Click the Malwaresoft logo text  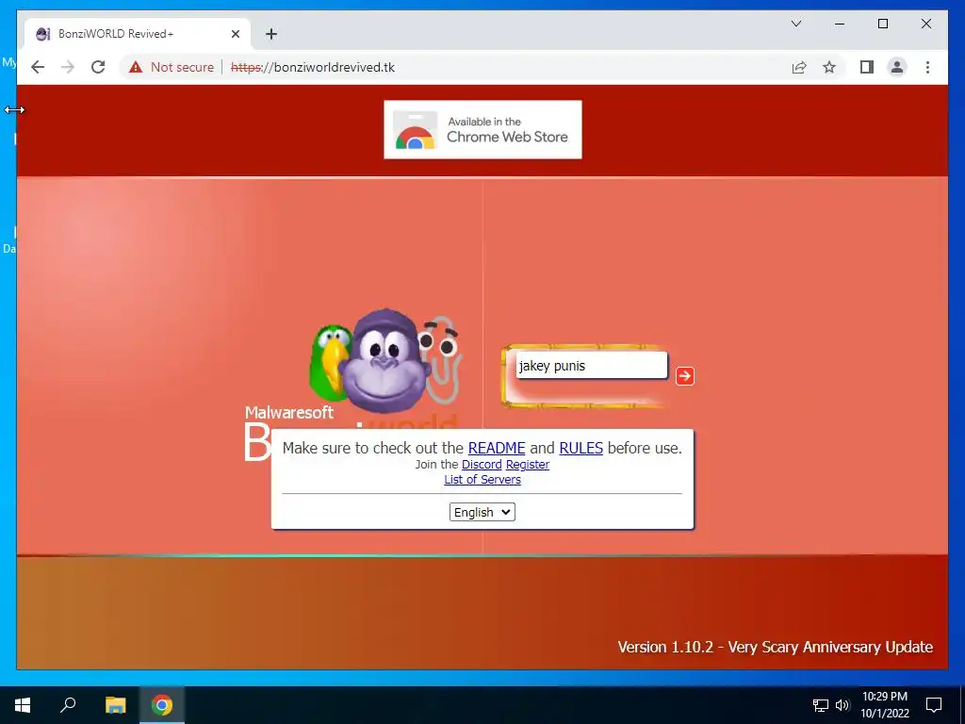288,413
